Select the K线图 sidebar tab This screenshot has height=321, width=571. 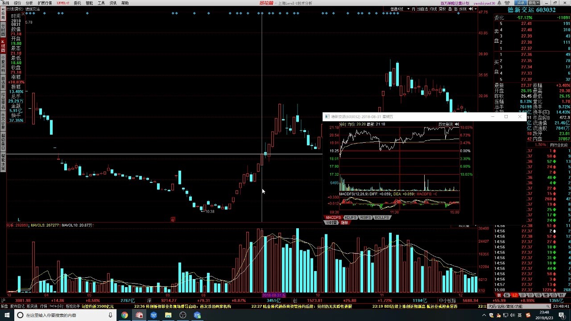pos(3,46)
